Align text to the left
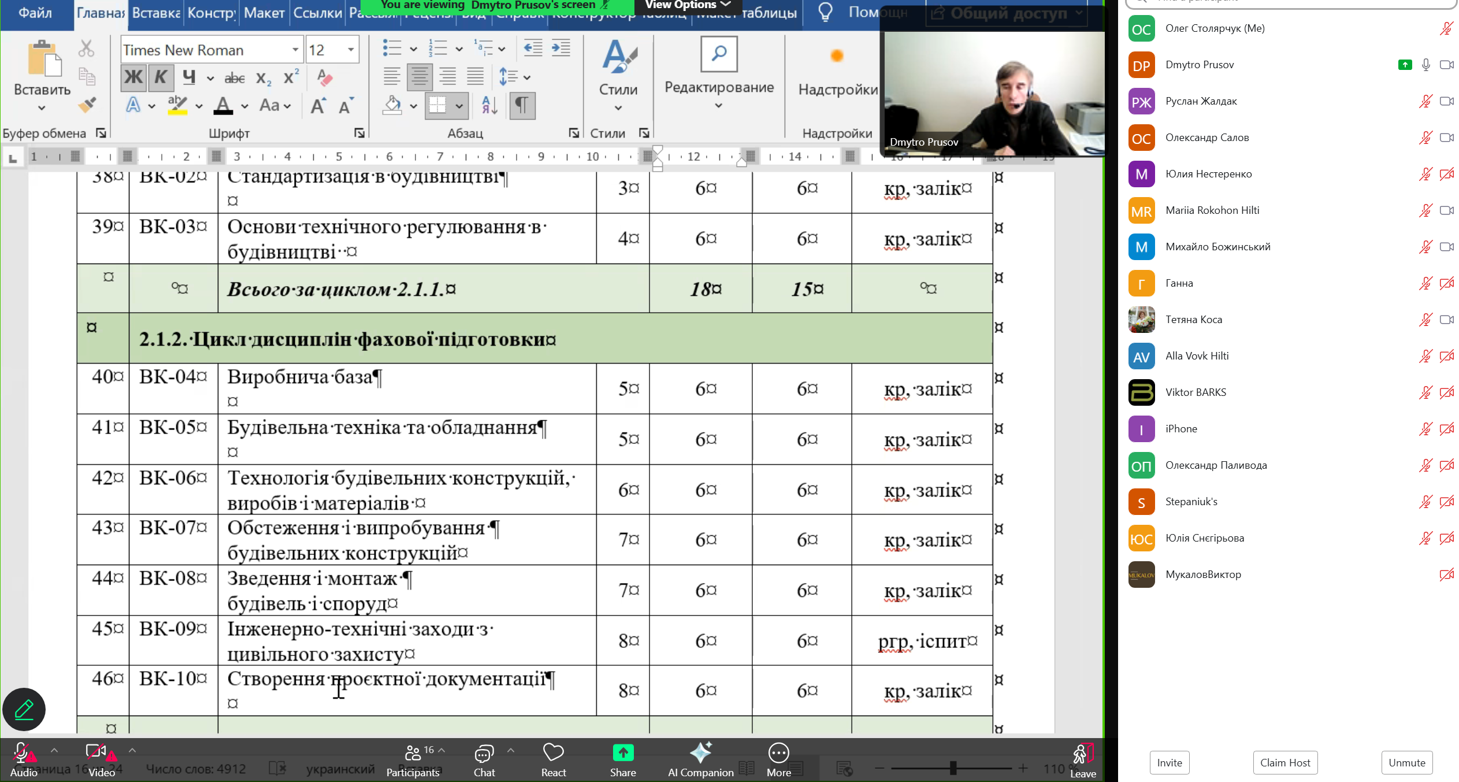This screenshot has width=1459, height=782. click(x=392, y=76)
